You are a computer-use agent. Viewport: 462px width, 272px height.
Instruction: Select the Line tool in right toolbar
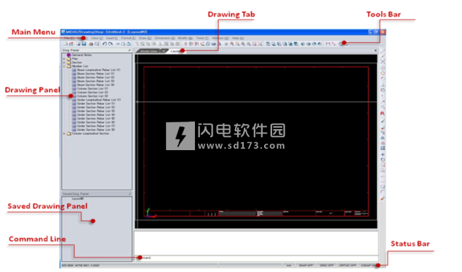click(383, 51)
